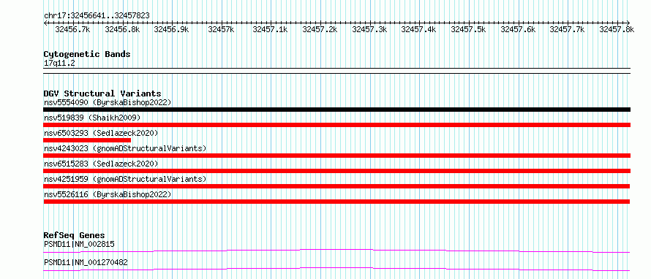Click the short red nsv6503293 variant bar
This screenshot has height=279, width=651.
pos(87,140)
